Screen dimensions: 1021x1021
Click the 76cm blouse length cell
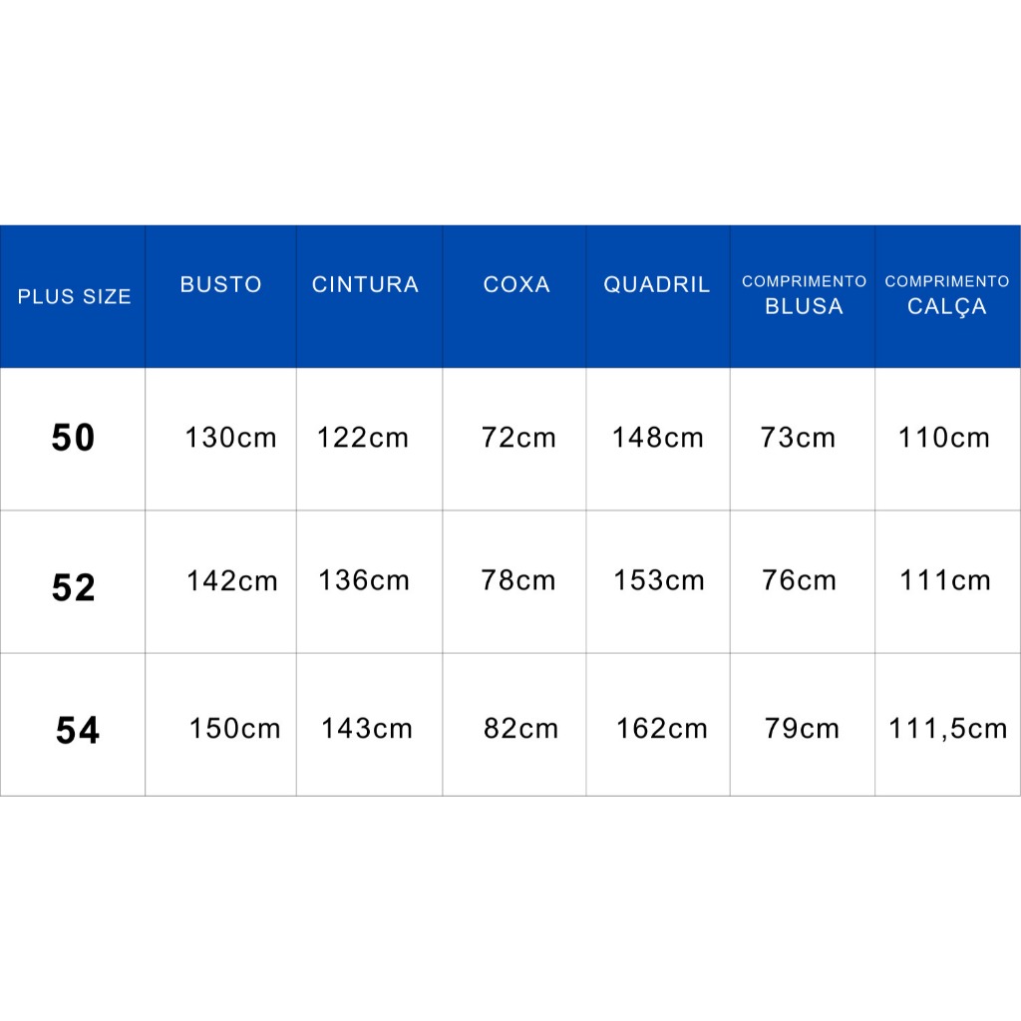[x=799, y=581]
